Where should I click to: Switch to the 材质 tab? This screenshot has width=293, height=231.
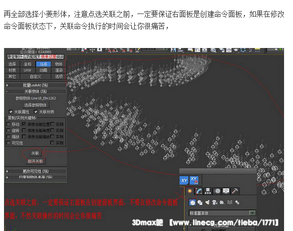12,70
